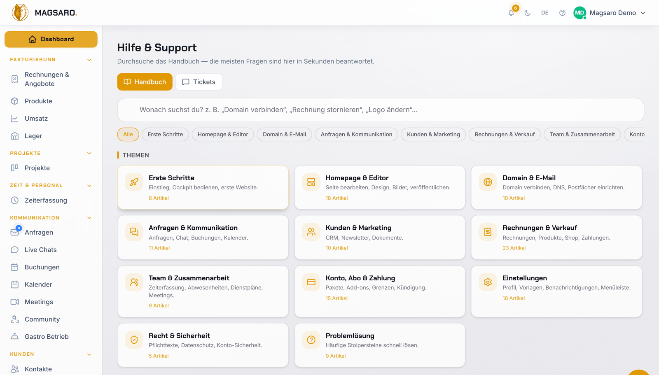Select the Alle filter chip

(128, 135)
